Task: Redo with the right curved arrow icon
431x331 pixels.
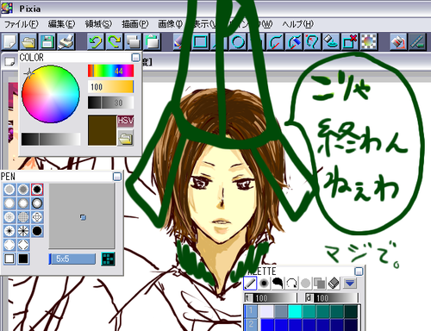Action: 114,41
